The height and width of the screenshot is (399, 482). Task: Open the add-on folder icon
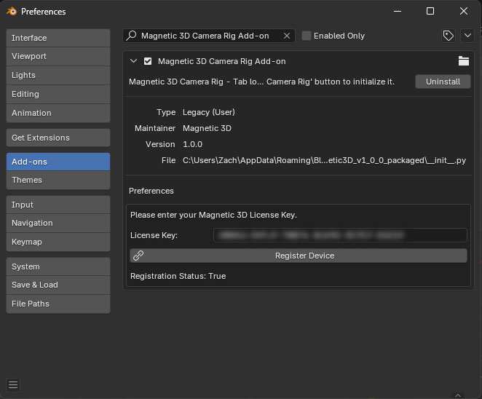[464, 61]
